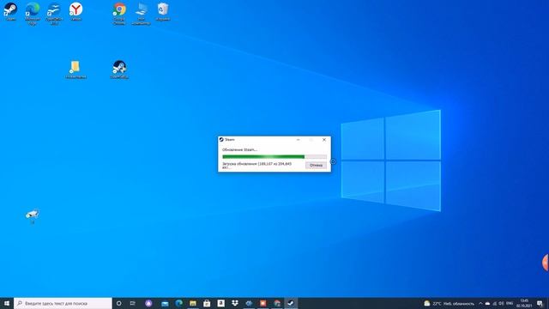
Task: Select the yellow new folder on desktop
Action: pyautogui.click(x=75, y=69)
